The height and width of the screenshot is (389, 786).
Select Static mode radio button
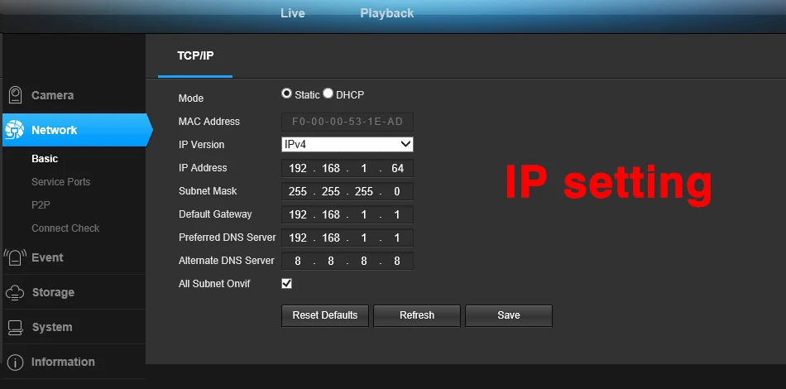pyautogui.click(x=286, y=94)
